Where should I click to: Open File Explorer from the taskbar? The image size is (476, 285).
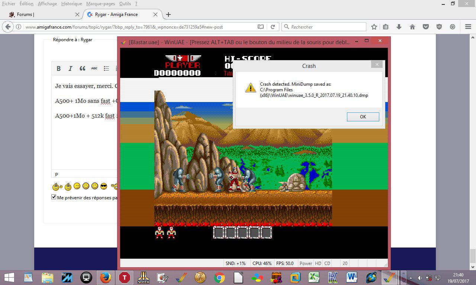click(x=48, y=278)
